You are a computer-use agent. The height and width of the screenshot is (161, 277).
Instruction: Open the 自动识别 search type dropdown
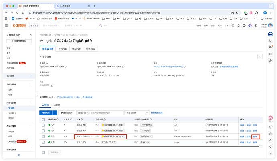click(83, 113)
